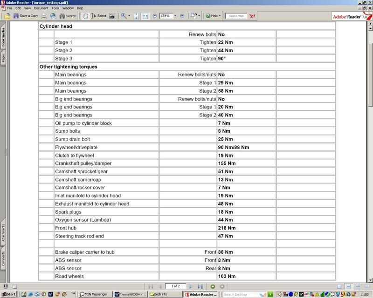373x298 pixels.
Task: Open the Tools menu
Action: tap(55, 8)
